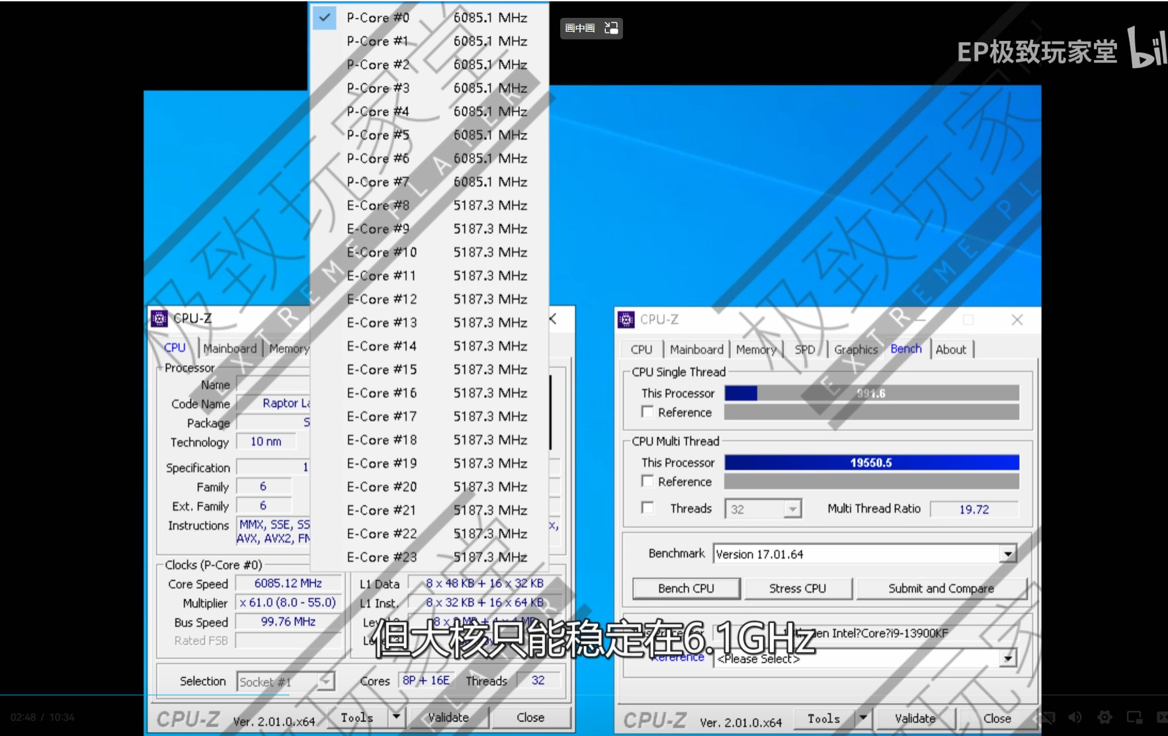Image resolution: width=1168 pixels, height=736 pixels.
Task: Click the picture-in-picture 画中画 button
Action: coord(591,28)
